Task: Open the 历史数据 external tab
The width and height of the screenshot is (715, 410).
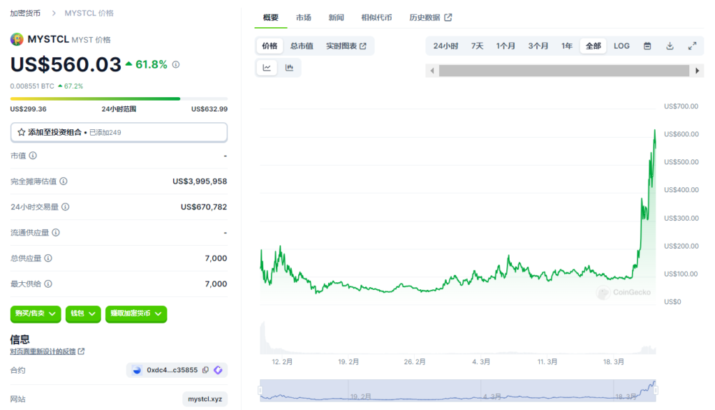Action: tap(430, 17)
